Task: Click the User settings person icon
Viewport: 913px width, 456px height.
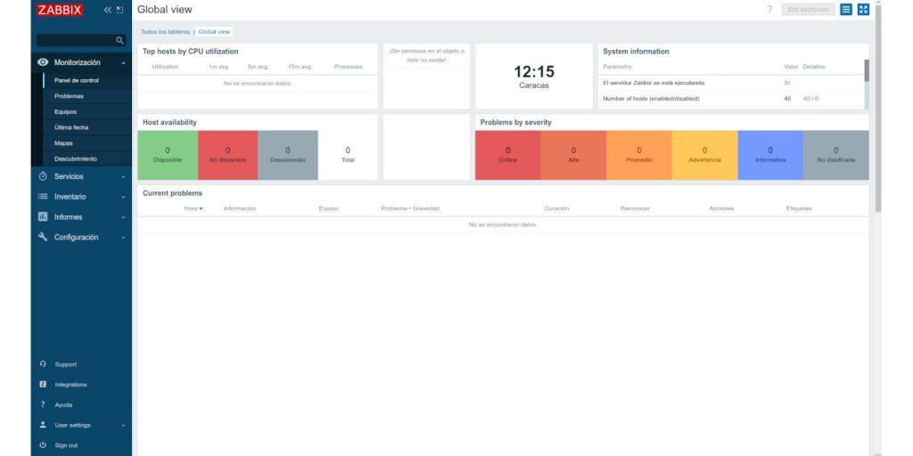Action: [43, 425]
